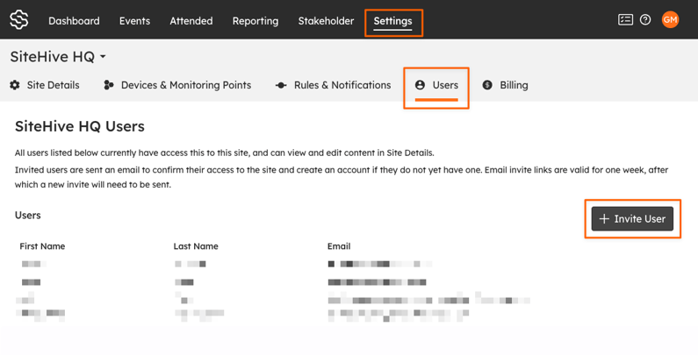The height and width of the screenshot is (355, 698).
Task: Click the SiteHive logo icon
Action: click(19, 20)
